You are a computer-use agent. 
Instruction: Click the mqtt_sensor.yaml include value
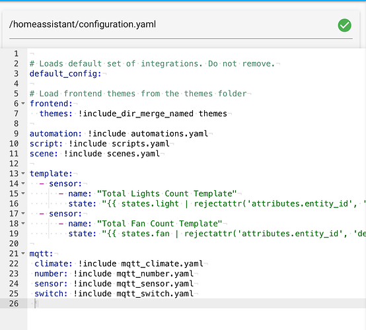133,284
